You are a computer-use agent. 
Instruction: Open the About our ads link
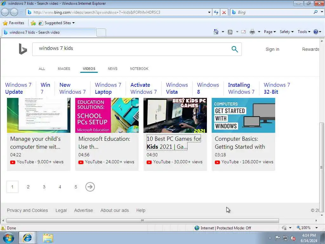click(x=115, y=210)
